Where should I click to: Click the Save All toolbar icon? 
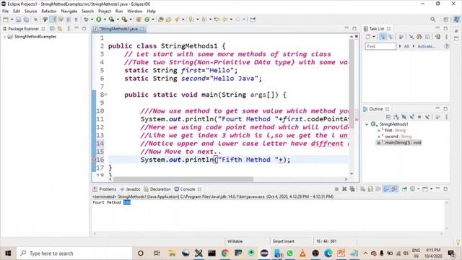click(x=26, y=19)
